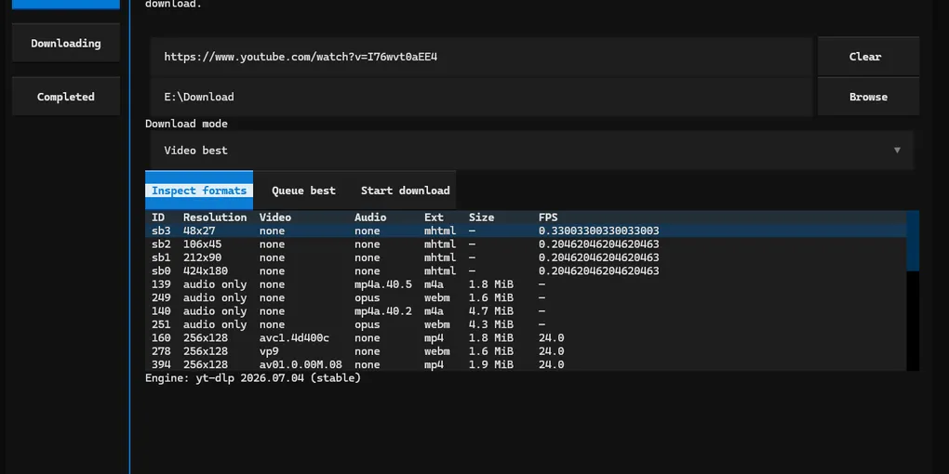Select the sb0 424x180 format row
Screen dimensions: 949x474
tap(526, 270)
